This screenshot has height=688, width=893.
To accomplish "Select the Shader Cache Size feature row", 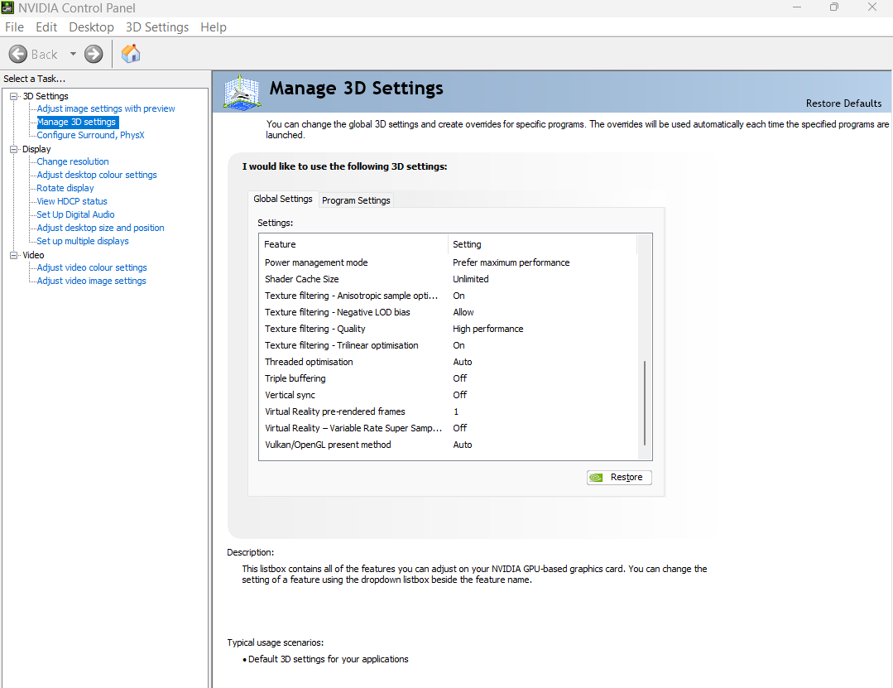I will coord(449,279).
